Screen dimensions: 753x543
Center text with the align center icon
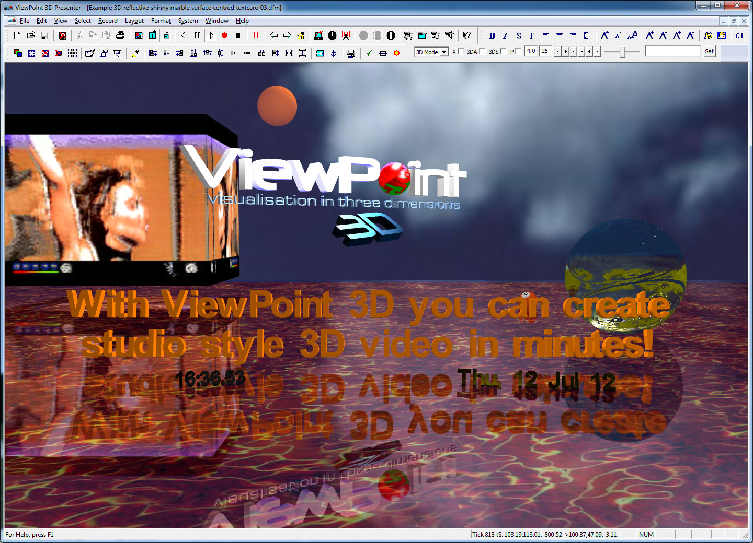(x=560, y=36)
